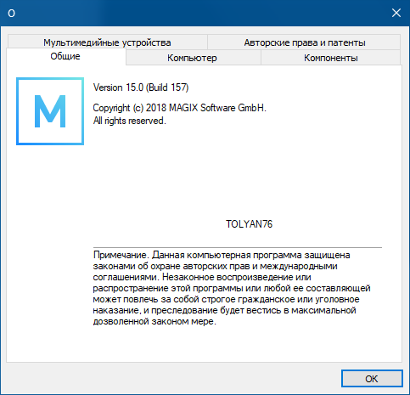This screenshot has height=395, width=410.
Task: Switch to the Компьютер tab
Action: click(193, 58)
